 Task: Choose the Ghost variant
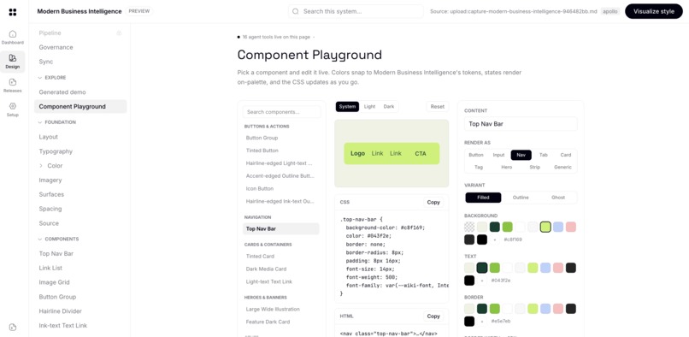pyautogui.click(x=558, y=198)
